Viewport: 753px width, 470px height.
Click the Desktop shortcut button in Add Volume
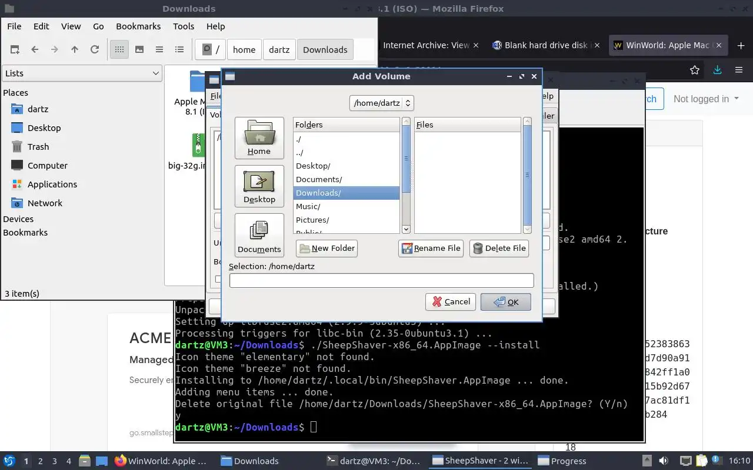259,186
